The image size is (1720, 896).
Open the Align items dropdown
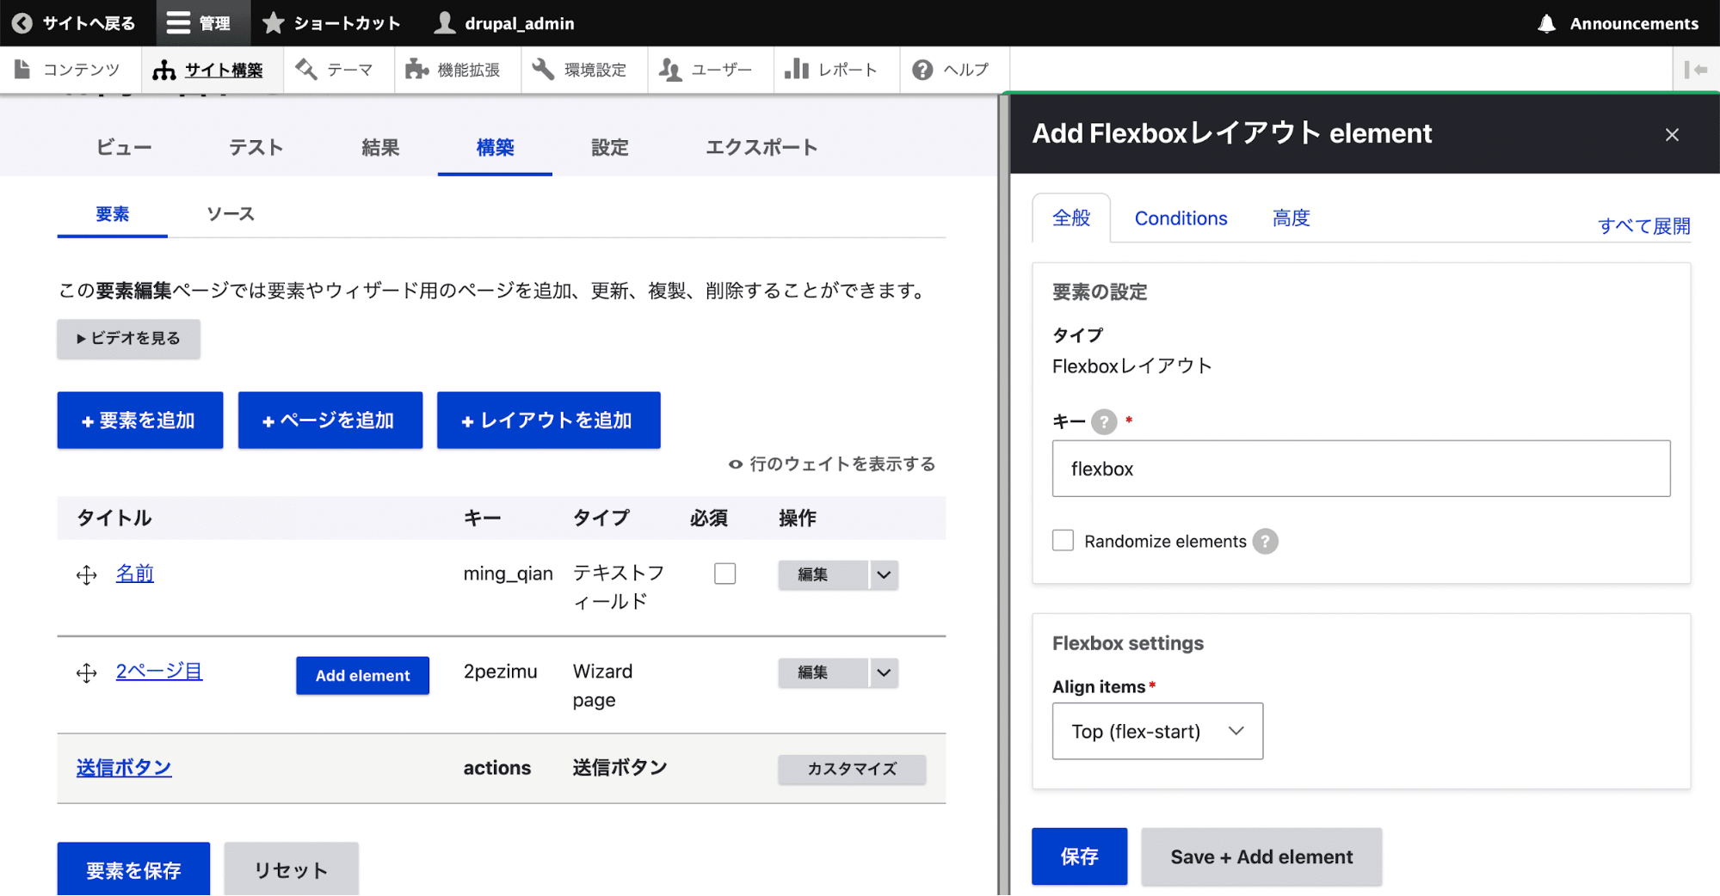click(1157, 732)
